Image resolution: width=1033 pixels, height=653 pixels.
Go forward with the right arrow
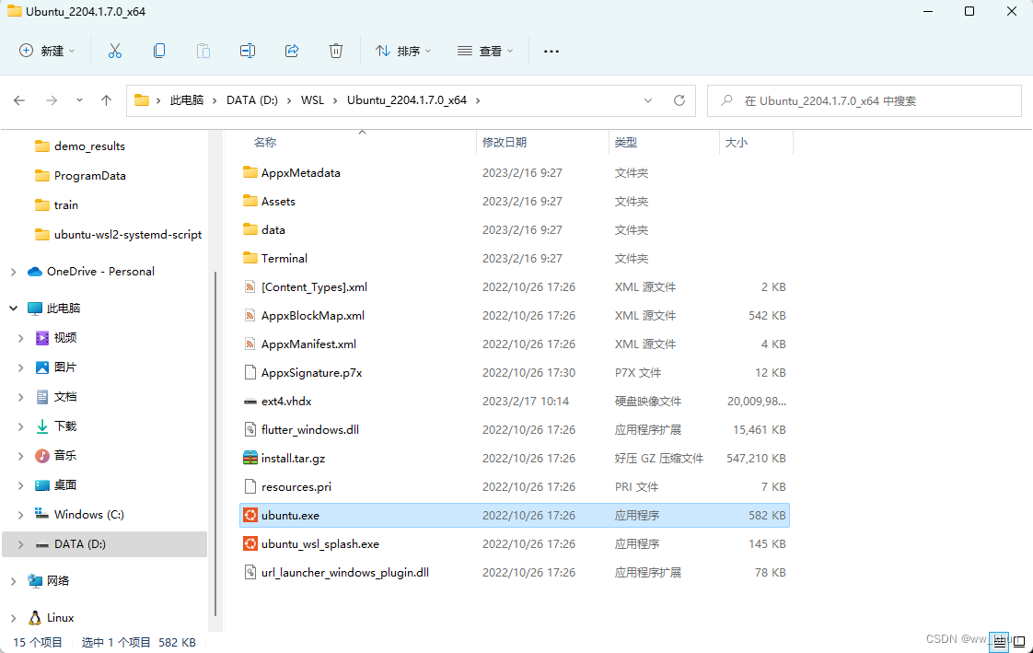(52, 100)
